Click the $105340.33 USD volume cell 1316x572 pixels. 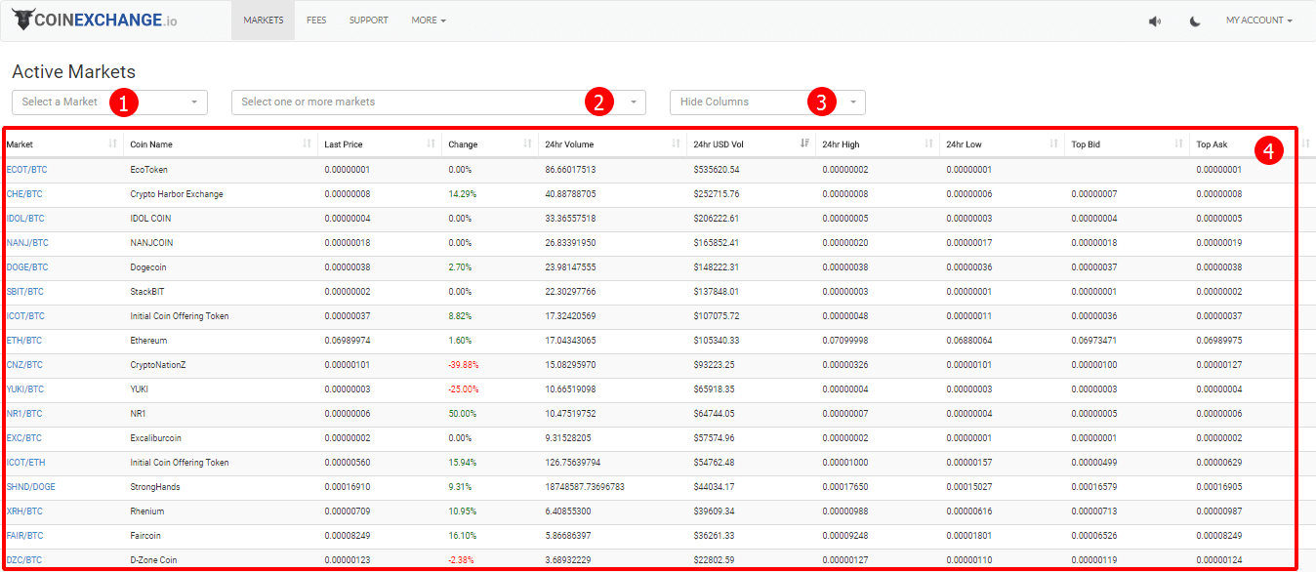tap(717, 341)
